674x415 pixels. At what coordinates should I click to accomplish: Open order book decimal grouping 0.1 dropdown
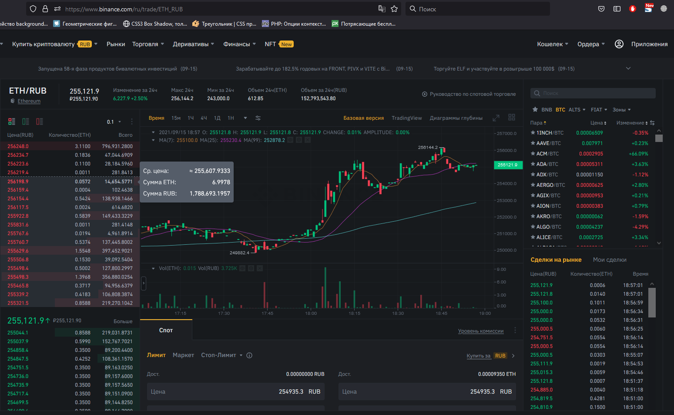click(114, 122)
